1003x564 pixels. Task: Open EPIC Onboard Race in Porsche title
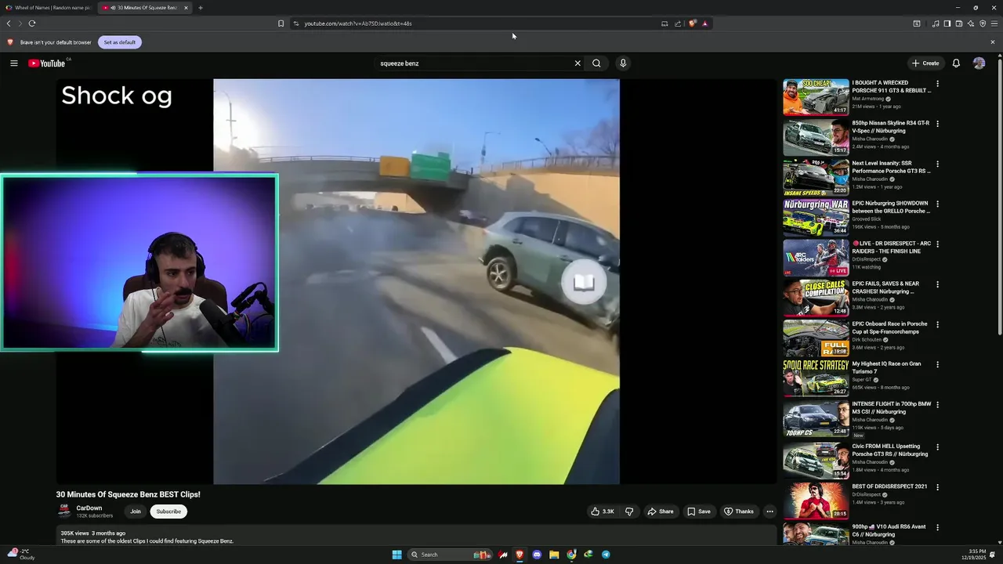coord(889,327)
